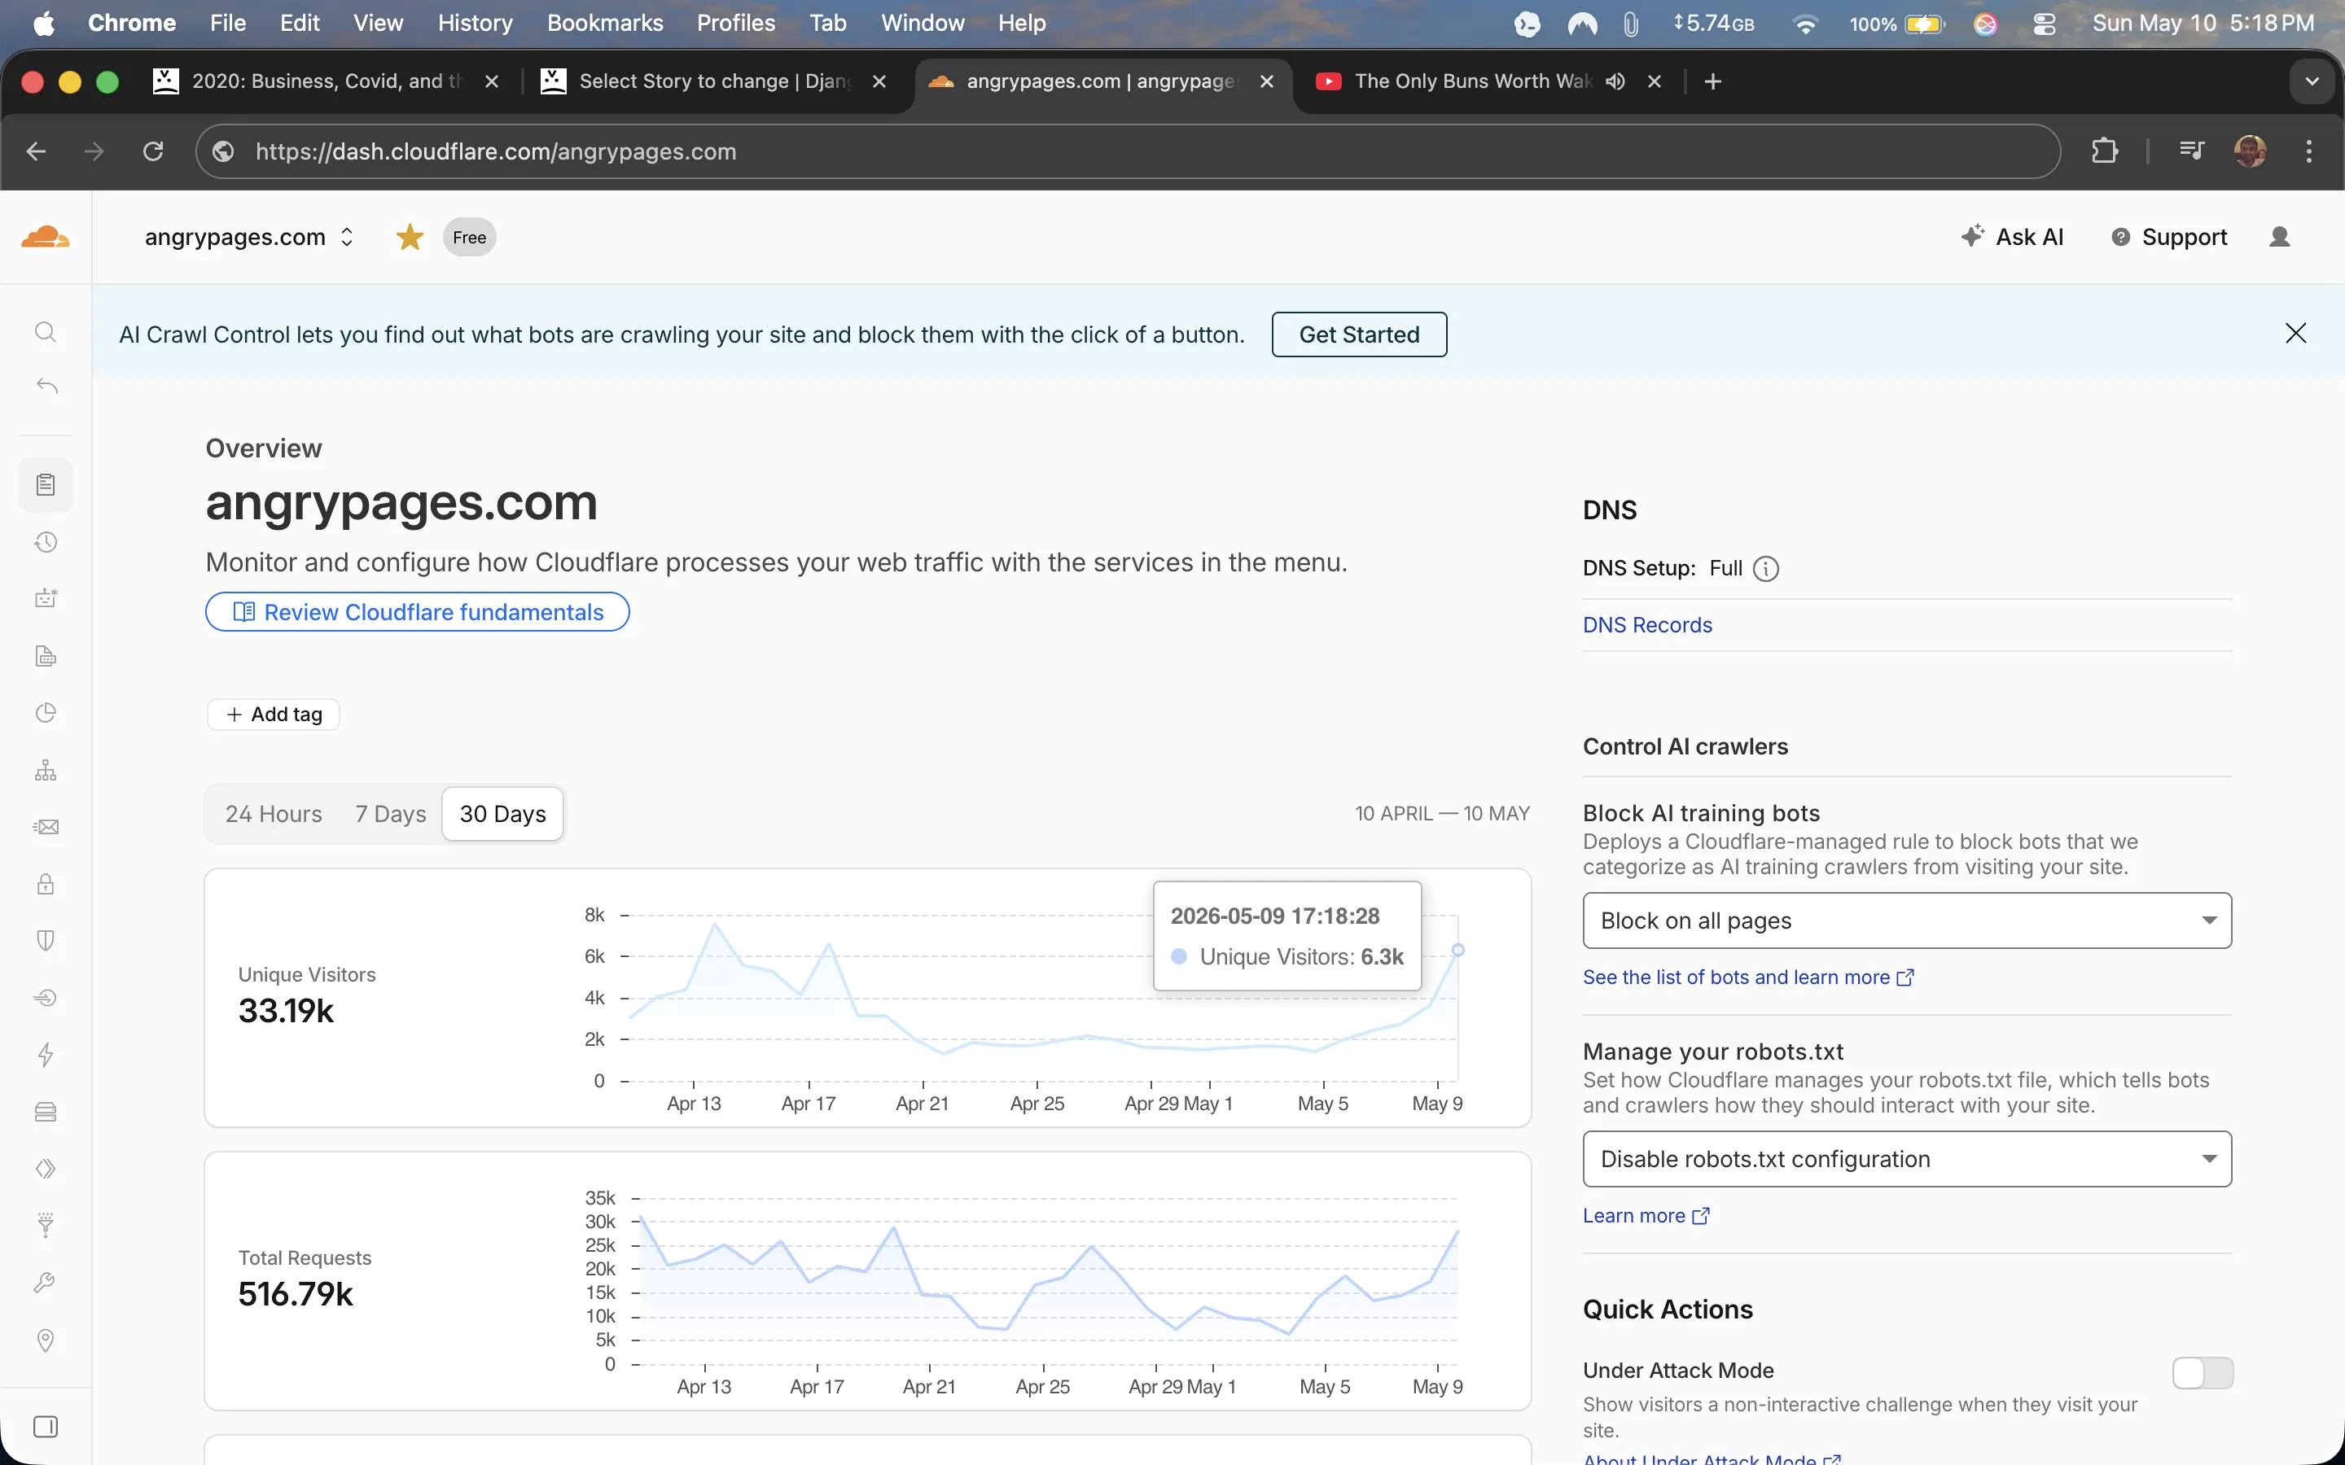
Task: Open a new Chrome tab
Action: point(1712,81)
